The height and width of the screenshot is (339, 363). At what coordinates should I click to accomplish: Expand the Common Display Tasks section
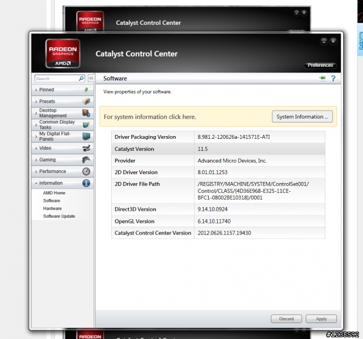pos(62,125)
